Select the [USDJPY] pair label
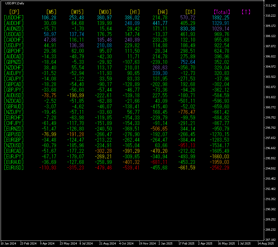Viewport: 278px width, 247px height. pyautogui.click(x=14, y=45)
